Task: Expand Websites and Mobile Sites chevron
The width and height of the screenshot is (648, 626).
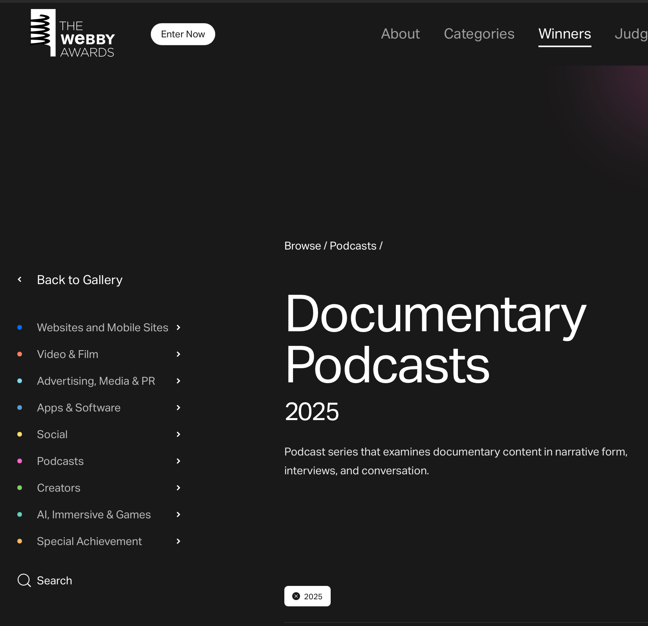Action: click(x=178, y=327)
